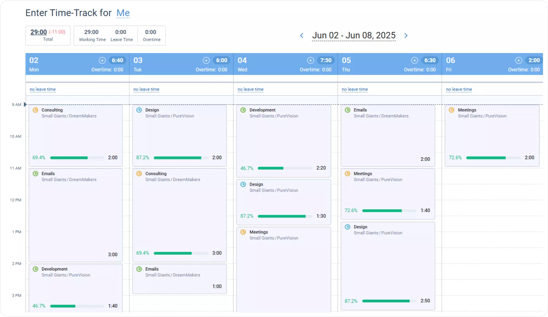Click the Emails task icon on Thursday

point(347,110)
